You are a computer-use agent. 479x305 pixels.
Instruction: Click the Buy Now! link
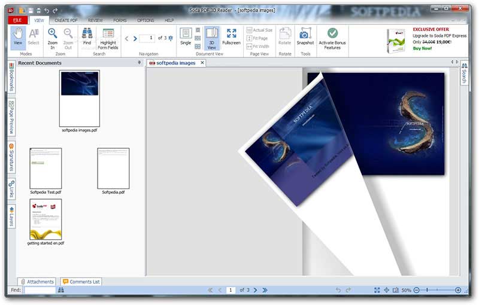point(422,48)
